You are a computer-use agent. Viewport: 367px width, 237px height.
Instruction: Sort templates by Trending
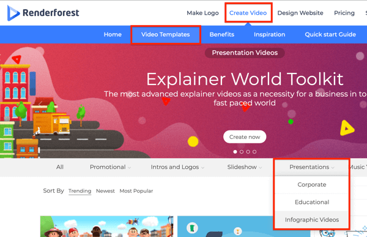[x=80, y=191]
